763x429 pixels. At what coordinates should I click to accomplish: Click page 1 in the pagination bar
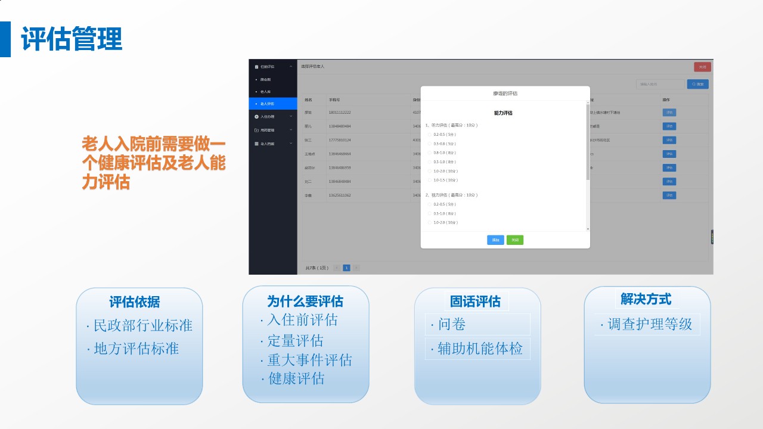click(x=346, y=268)
